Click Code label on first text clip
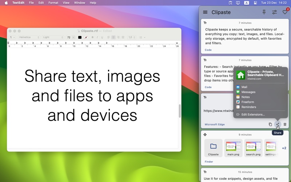Screen dimensions: 291x182 coord(208,50)
